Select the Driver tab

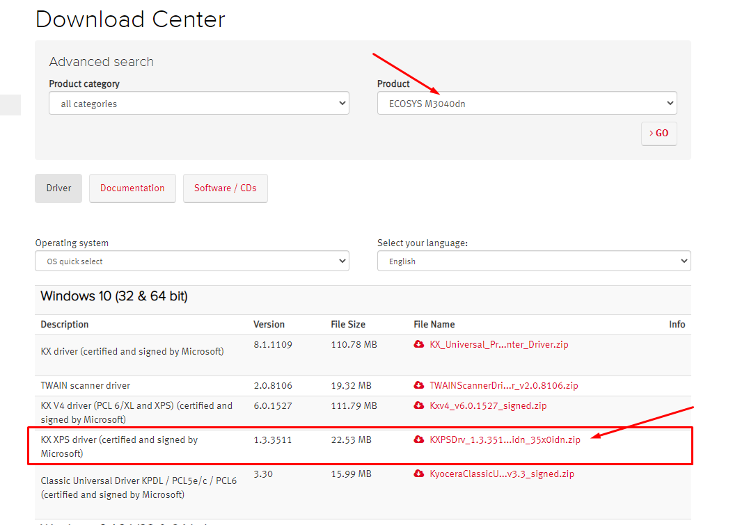point(58,188)
